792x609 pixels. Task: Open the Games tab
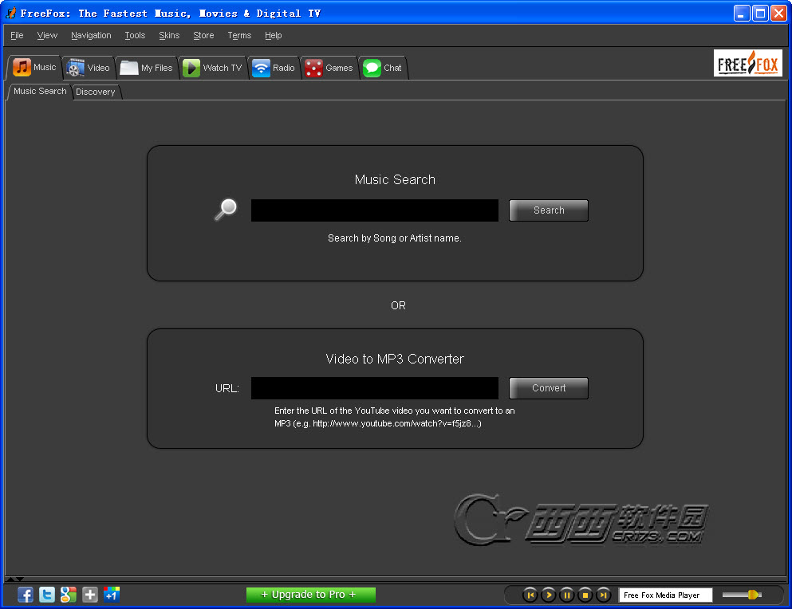[x=329, y=68]
